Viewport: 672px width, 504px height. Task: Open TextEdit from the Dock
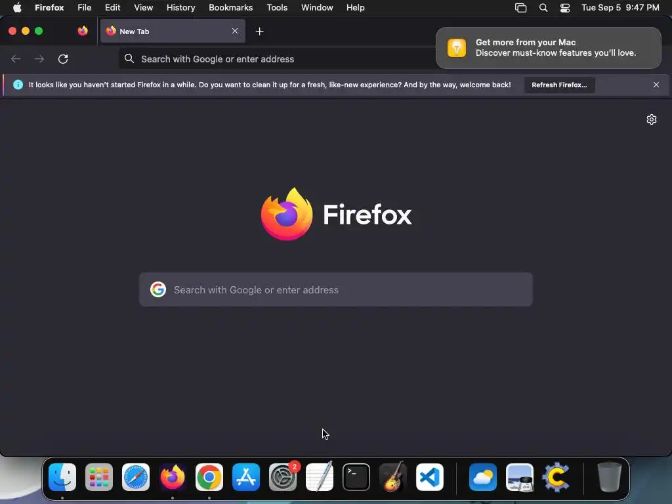pyautogui.click(x=320, y=476)
